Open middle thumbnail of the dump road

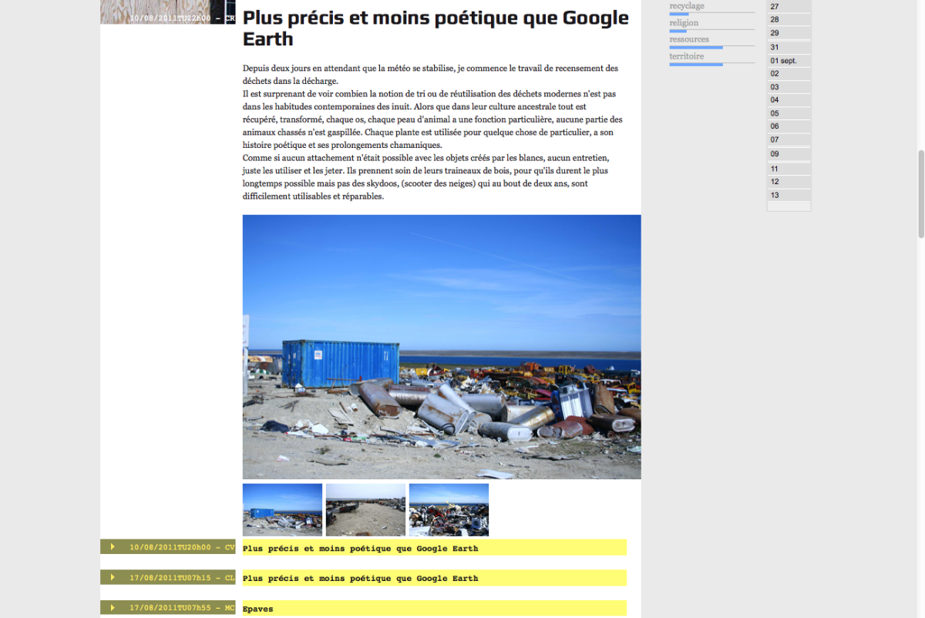coord(365,509)
